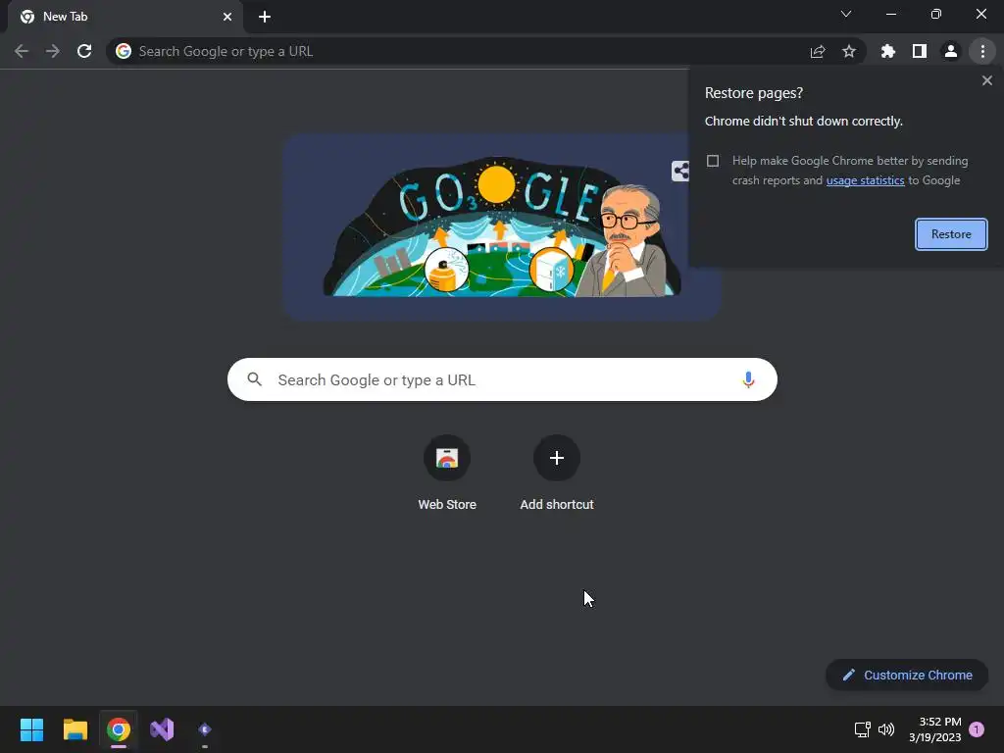The image size is (1004, 753).
Task: Click the Add shortcut button
Action: coord(557,473)
